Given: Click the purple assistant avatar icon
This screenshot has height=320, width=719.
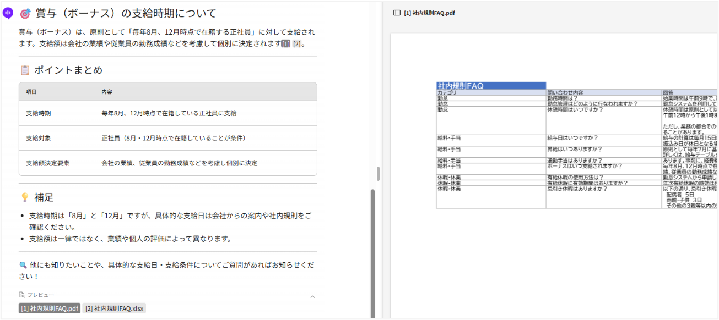Looking at the screenshot, I should point(8,13).
